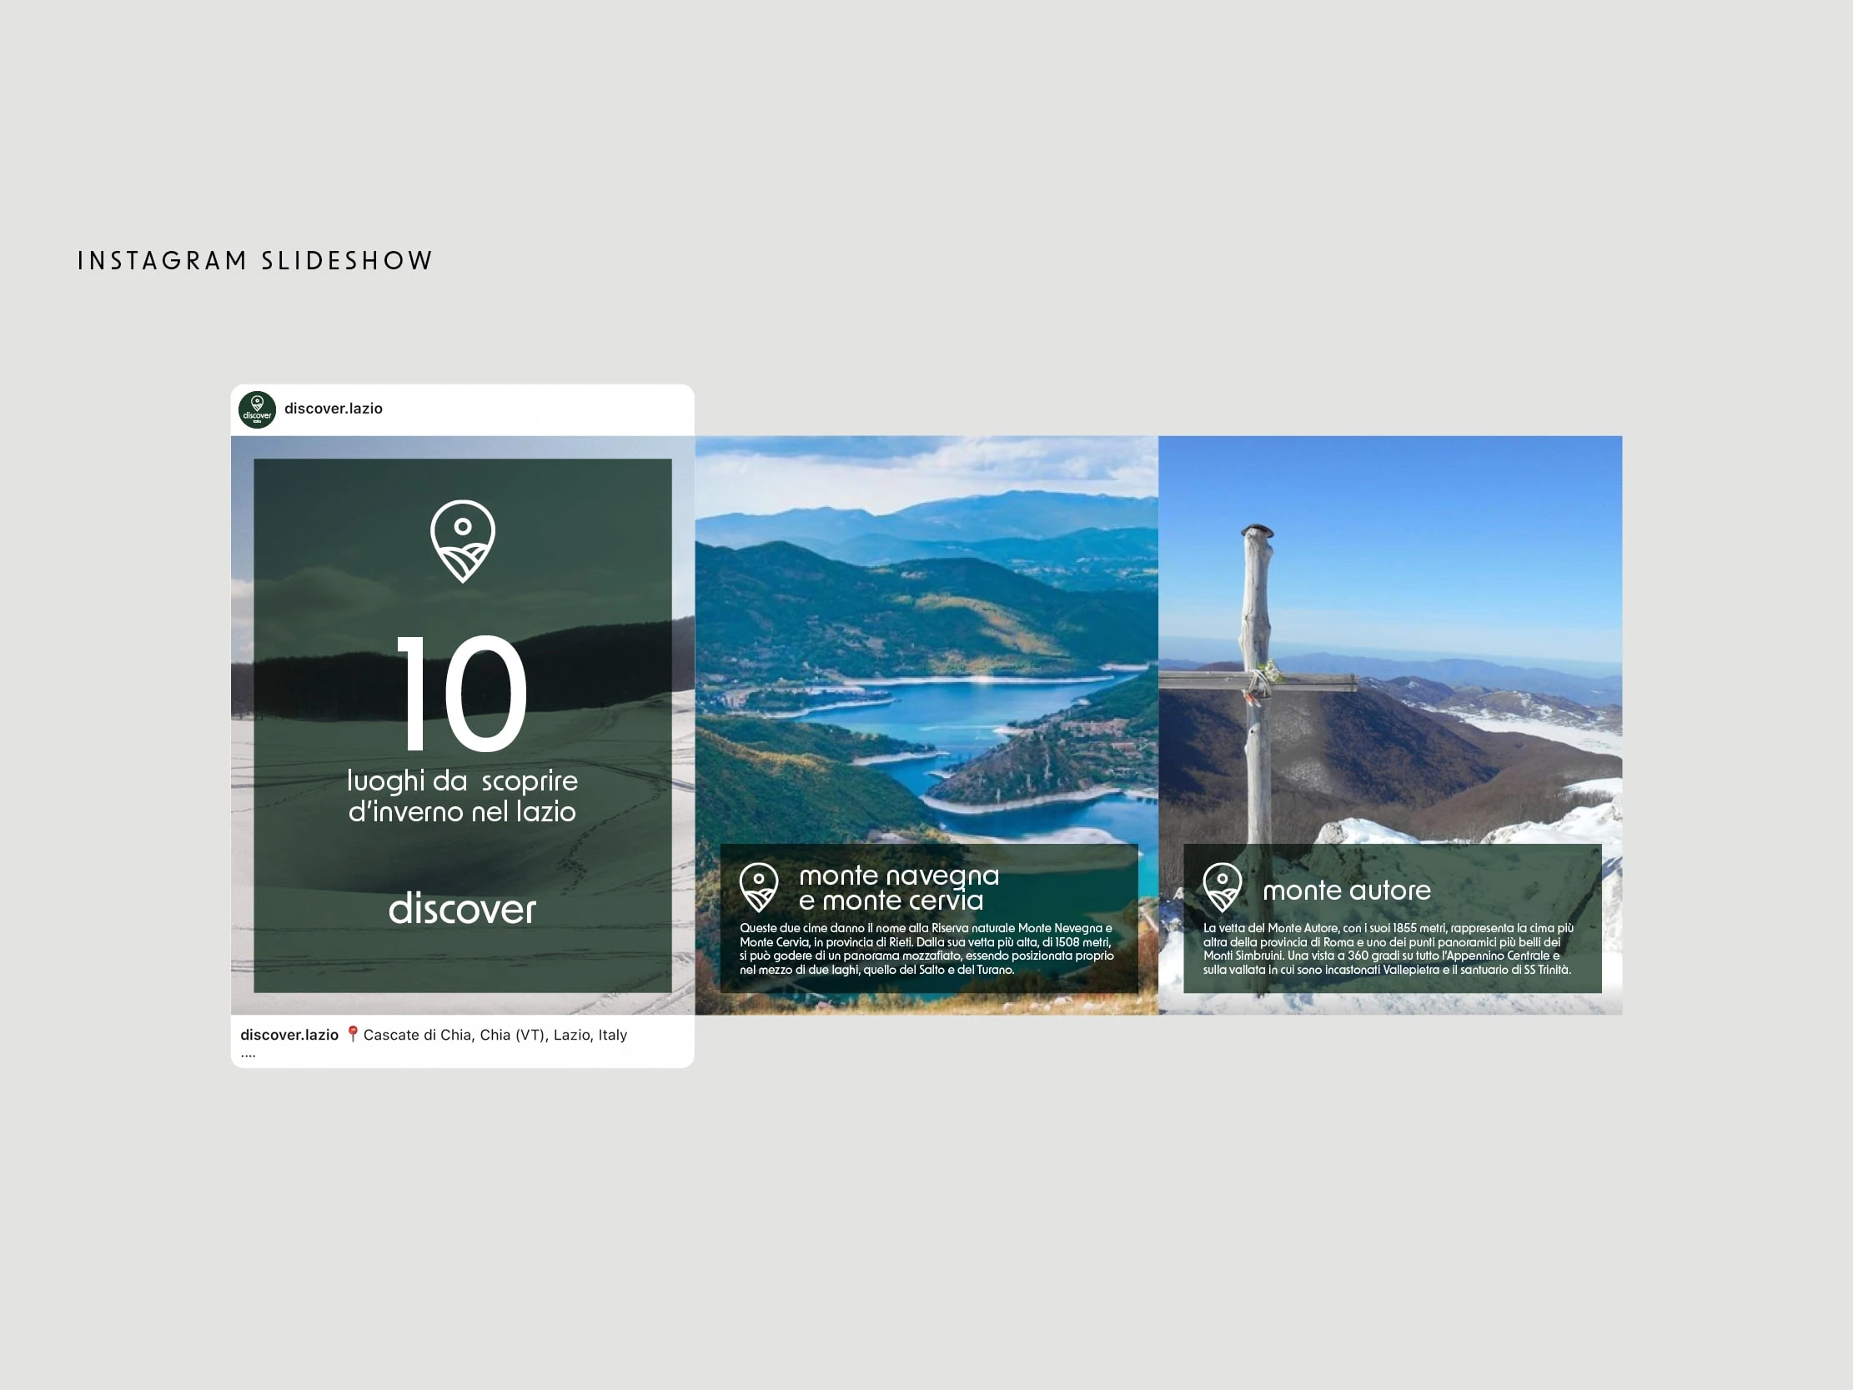Click the red pushpin emoji in caption
Image resolution: width=1853 pixels, height=1390 pixels.
[x=353, y=1034]
